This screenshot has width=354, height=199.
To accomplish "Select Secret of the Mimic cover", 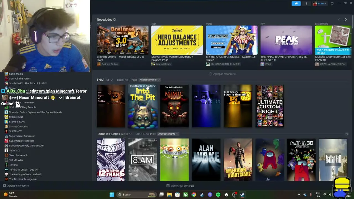I will [x=174, y=106].
